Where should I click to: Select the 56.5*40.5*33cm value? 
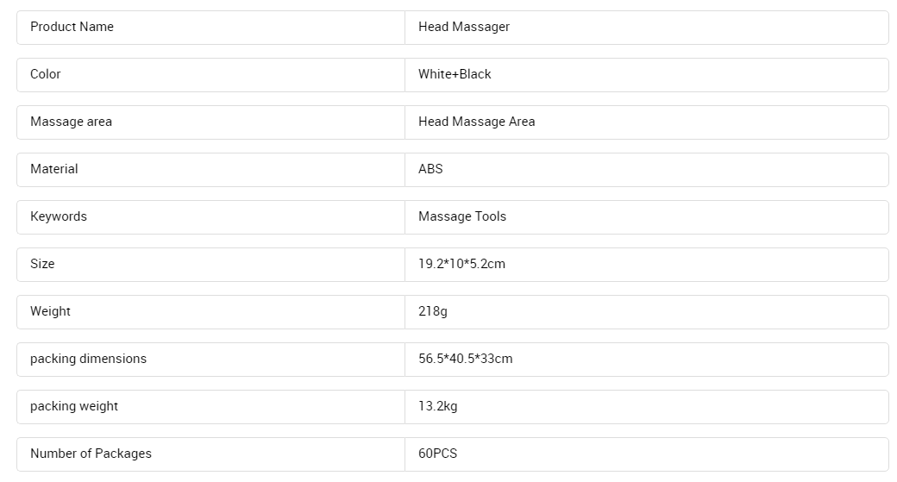point(465,359)
